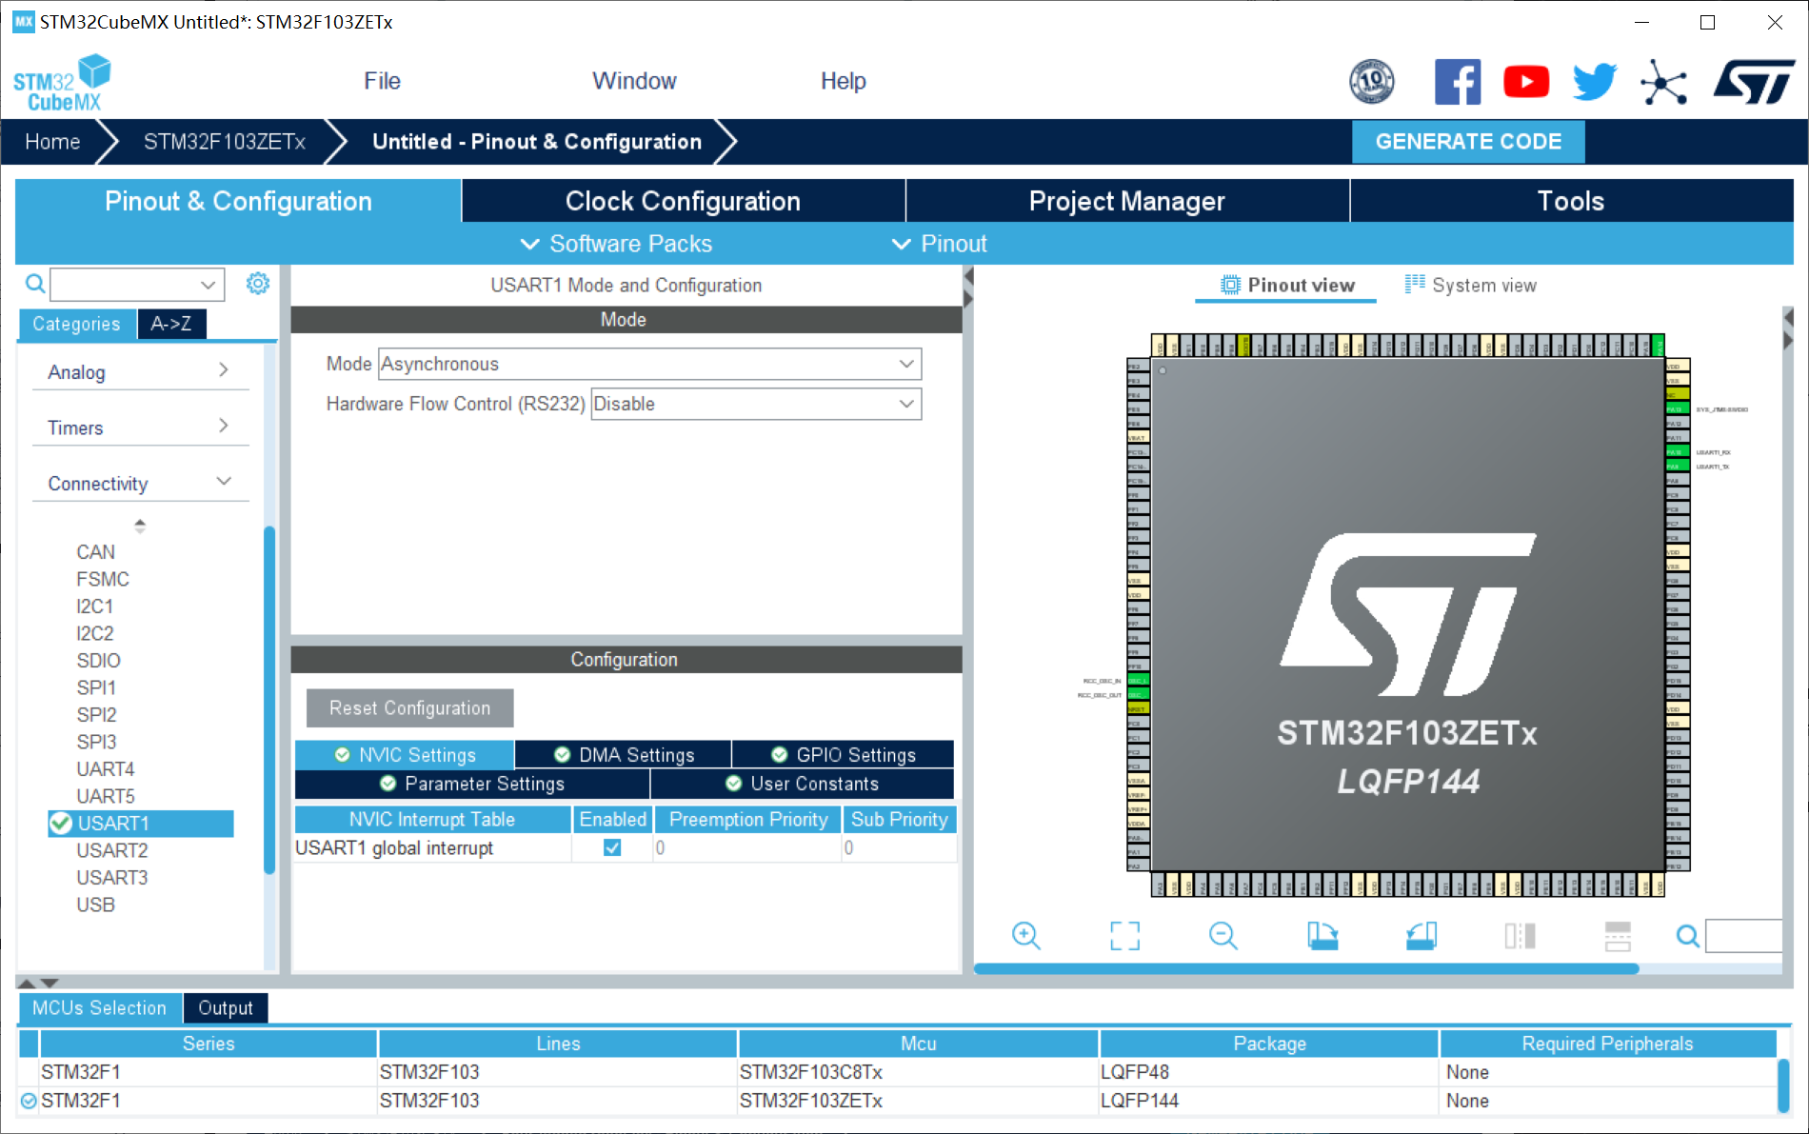Click the GENERATE CODE button
This screenshot has height=1134, width=1809.
1467,141
